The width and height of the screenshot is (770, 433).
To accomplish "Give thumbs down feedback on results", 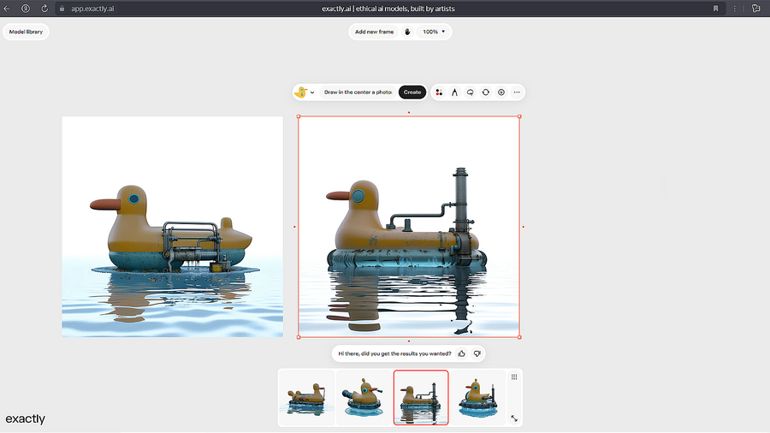I will coord(477,353).
